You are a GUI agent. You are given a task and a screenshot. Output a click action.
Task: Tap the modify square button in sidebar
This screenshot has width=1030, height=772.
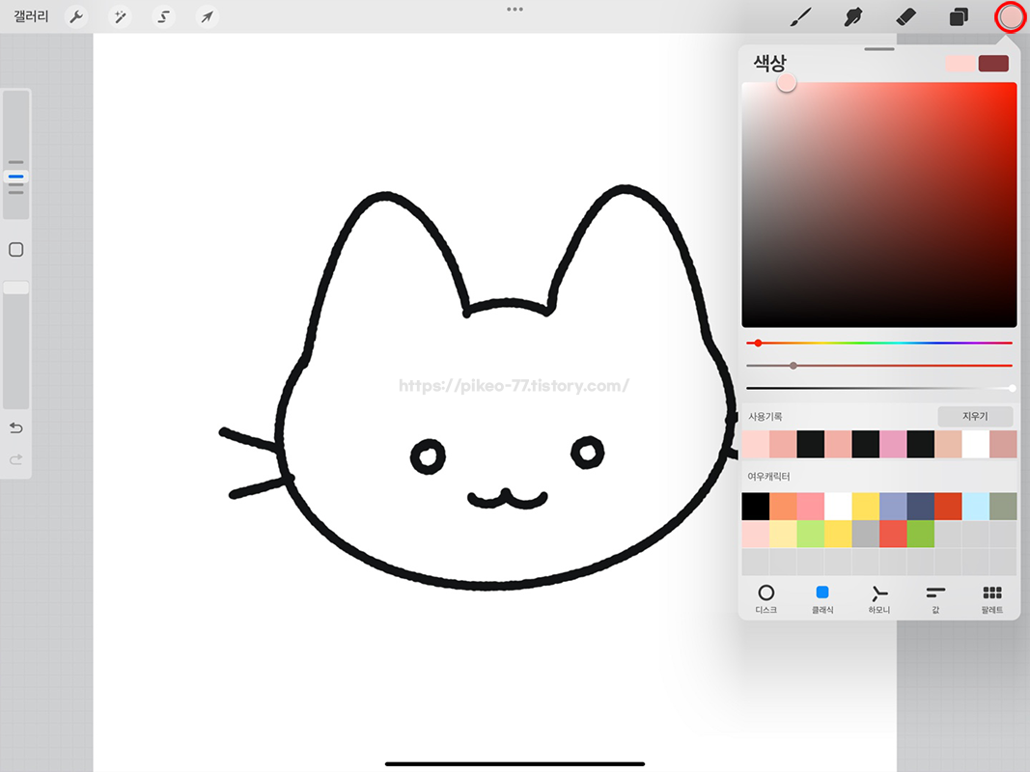[x=15, y=250]
